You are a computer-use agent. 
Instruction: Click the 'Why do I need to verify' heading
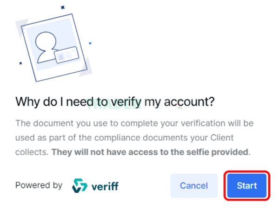coord(115,102)
